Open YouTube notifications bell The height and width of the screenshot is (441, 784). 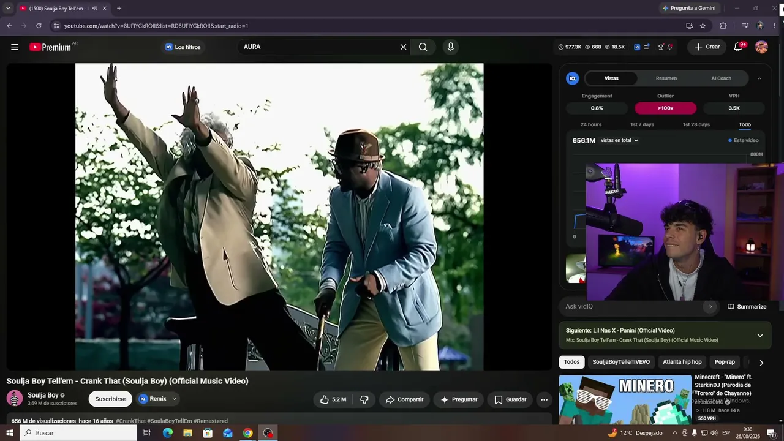pyautogui.click(x=738, y=47)
